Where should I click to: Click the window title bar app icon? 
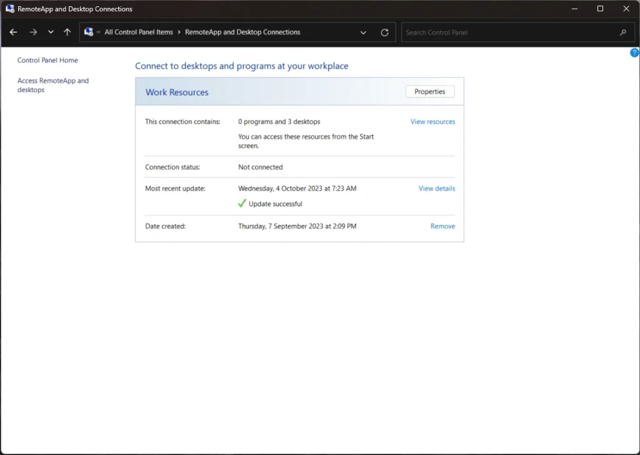click(x=10, y=9)
